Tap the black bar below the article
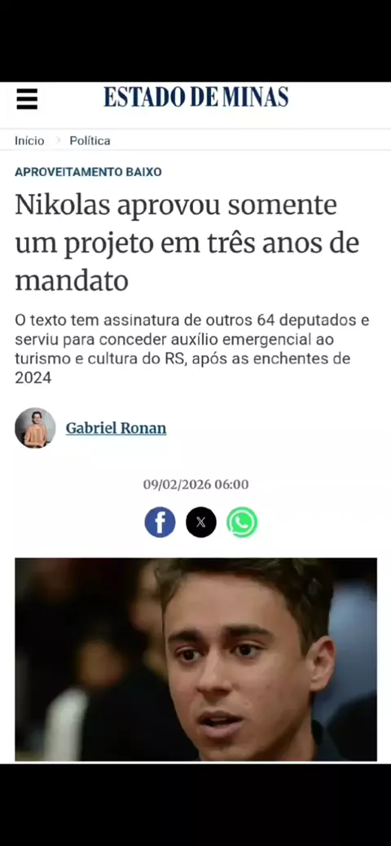Image resolution: width=391 pixels, height=846 pixels. click(195, 804)
